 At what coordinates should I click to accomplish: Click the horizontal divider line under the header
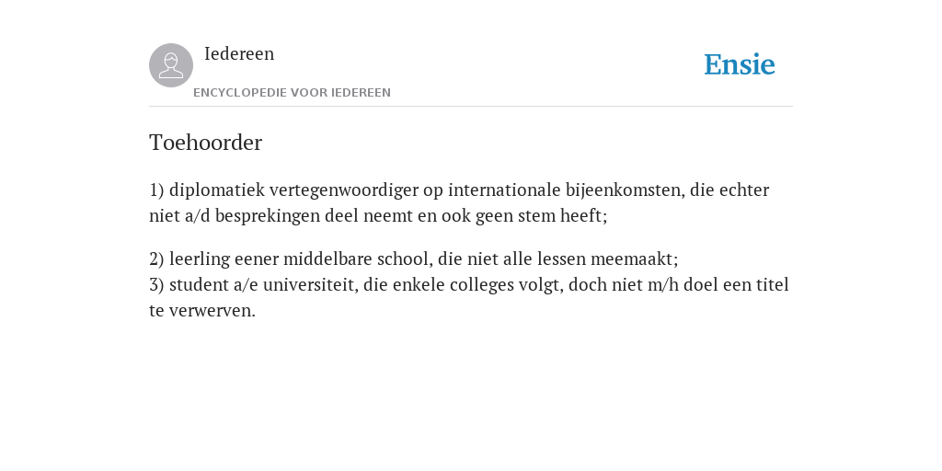coord(471,107)
